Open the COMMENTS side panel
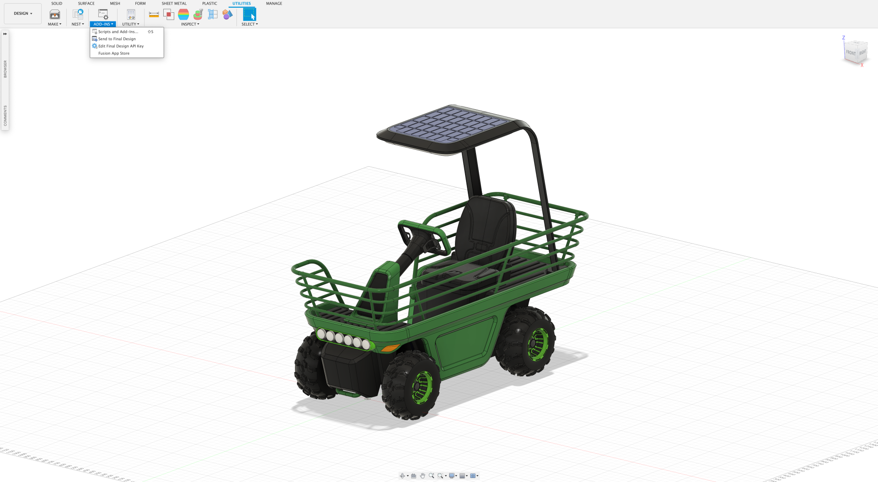This screenshot has height=482, width=878. tap(5, 116)
